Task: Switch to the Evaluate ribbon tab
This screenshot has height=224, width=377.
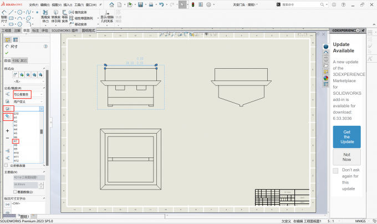Action: click(x=45, y=30)
